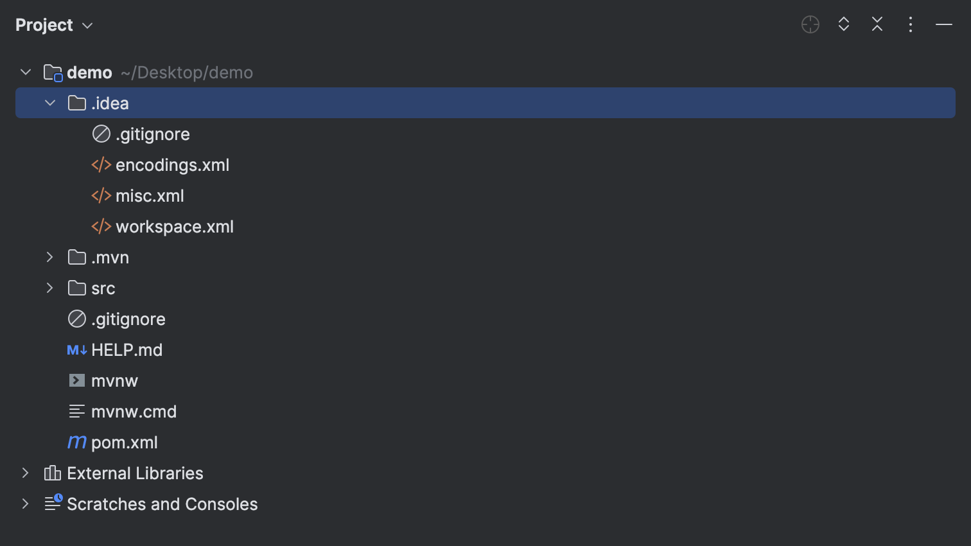Click the Collapse All icon
Screen dimensions: 971x546
tap(877, 25)
